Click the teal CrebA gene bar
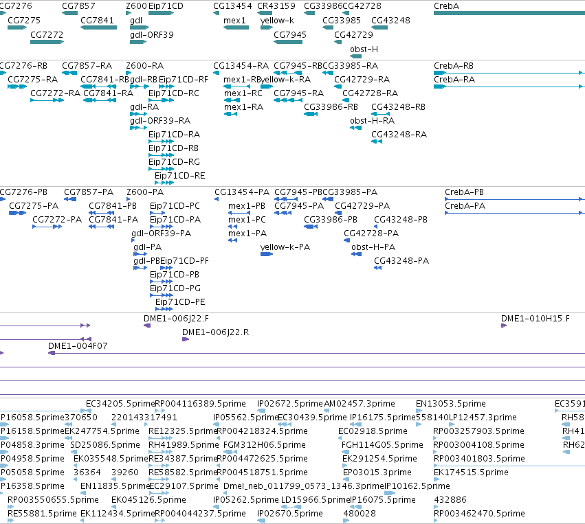Screen dimensions: 585x524 [509, 13]
